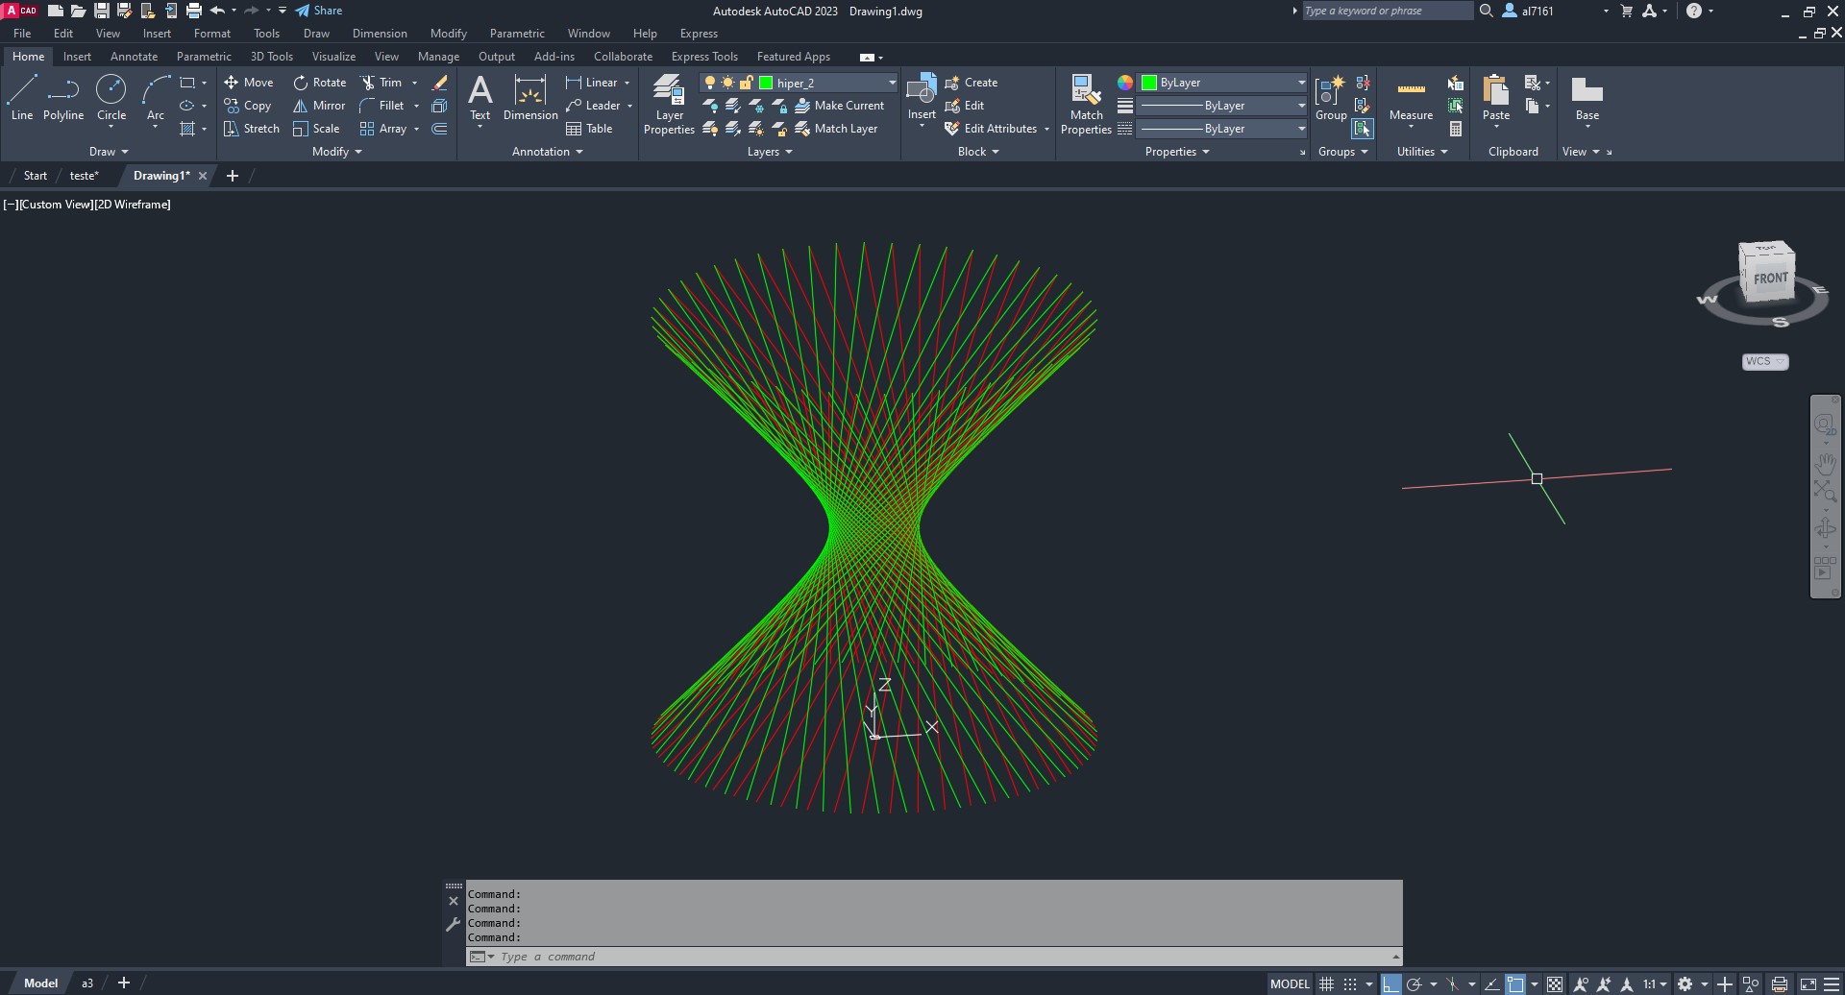This screenshot has width=1845, height=995.
Task: Activate the Measure utility
Action: click(1411, 98)
